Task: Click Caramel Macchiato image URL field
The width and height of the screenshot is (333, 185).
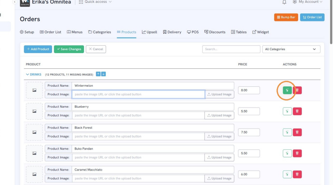Action: tap(138, 178)
